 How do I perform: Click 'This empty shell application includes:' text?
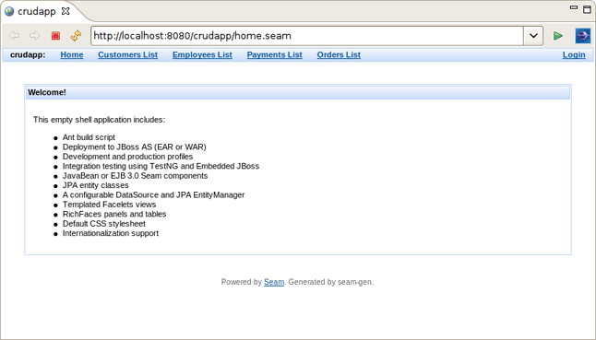point(100,120)
